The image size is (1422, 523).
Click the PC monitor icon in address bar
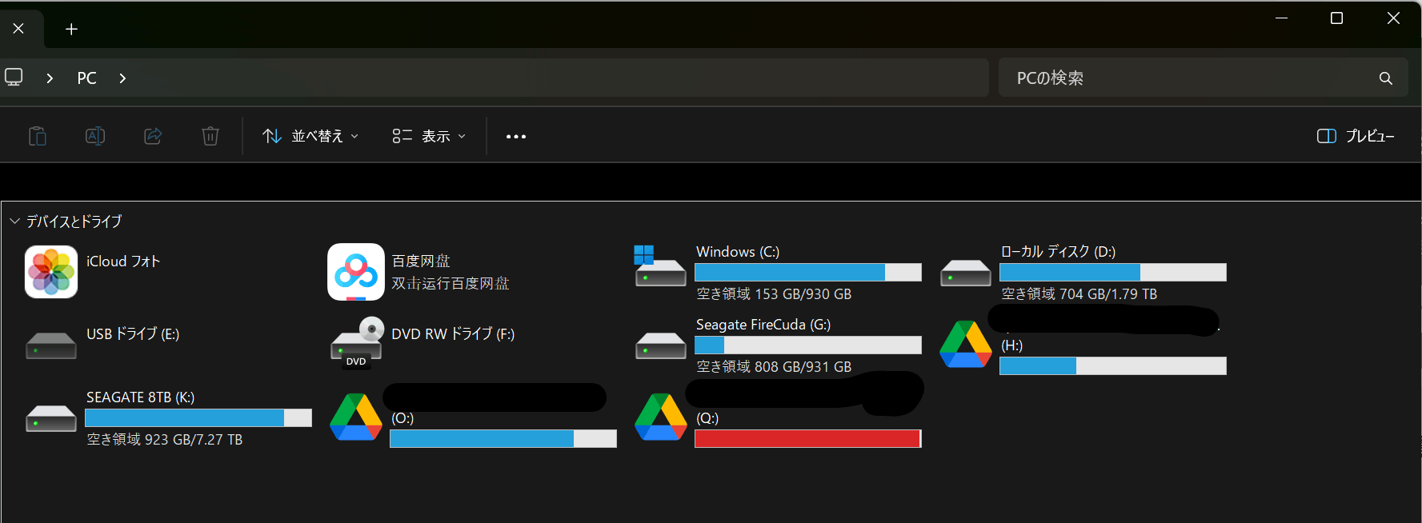[x=14, y=77]
